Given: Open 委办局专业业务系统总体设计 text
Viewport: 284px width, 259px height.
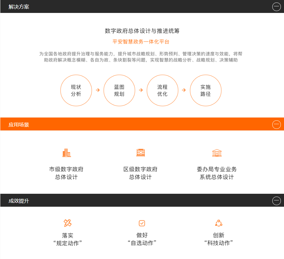Looking at the screenshot, I should coord(217,173).
